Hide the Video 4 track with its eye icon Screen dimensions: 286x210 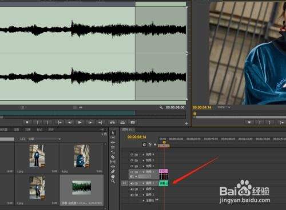pos(132,155)
